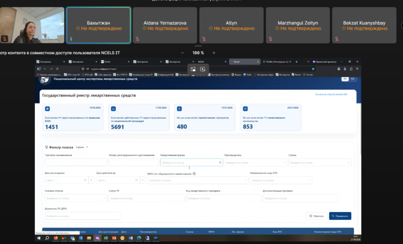Open the Trello bookmark
Screen dimensions: 403x244
point(248,75)
